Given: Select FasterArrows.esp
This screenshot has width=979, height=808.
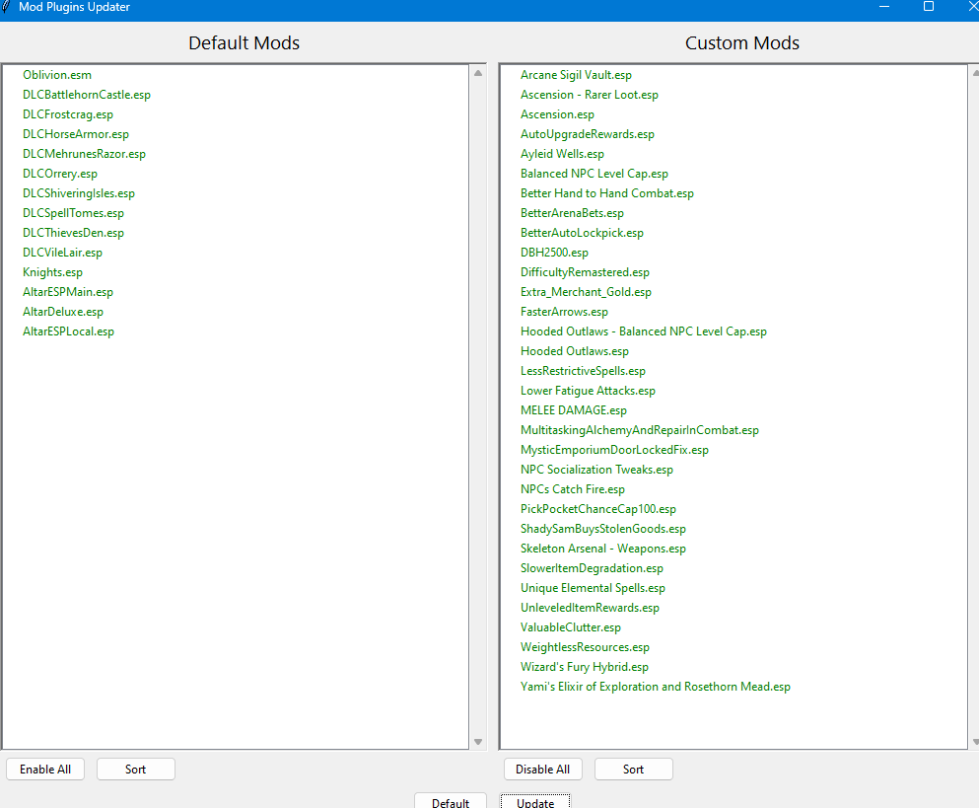Looking at the screenshot, I should pyautogui.click(x=564, y=312).
